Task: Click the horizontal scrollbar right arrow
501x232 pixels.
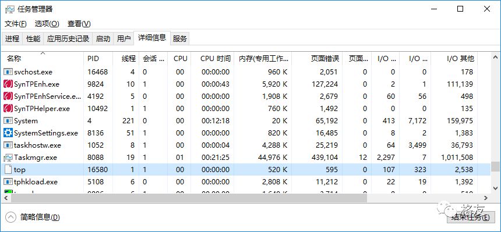Action: [486, 198]
